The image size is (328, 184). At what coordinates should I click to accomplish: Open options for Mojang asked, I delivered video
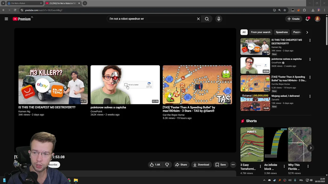tap(310, 96)
